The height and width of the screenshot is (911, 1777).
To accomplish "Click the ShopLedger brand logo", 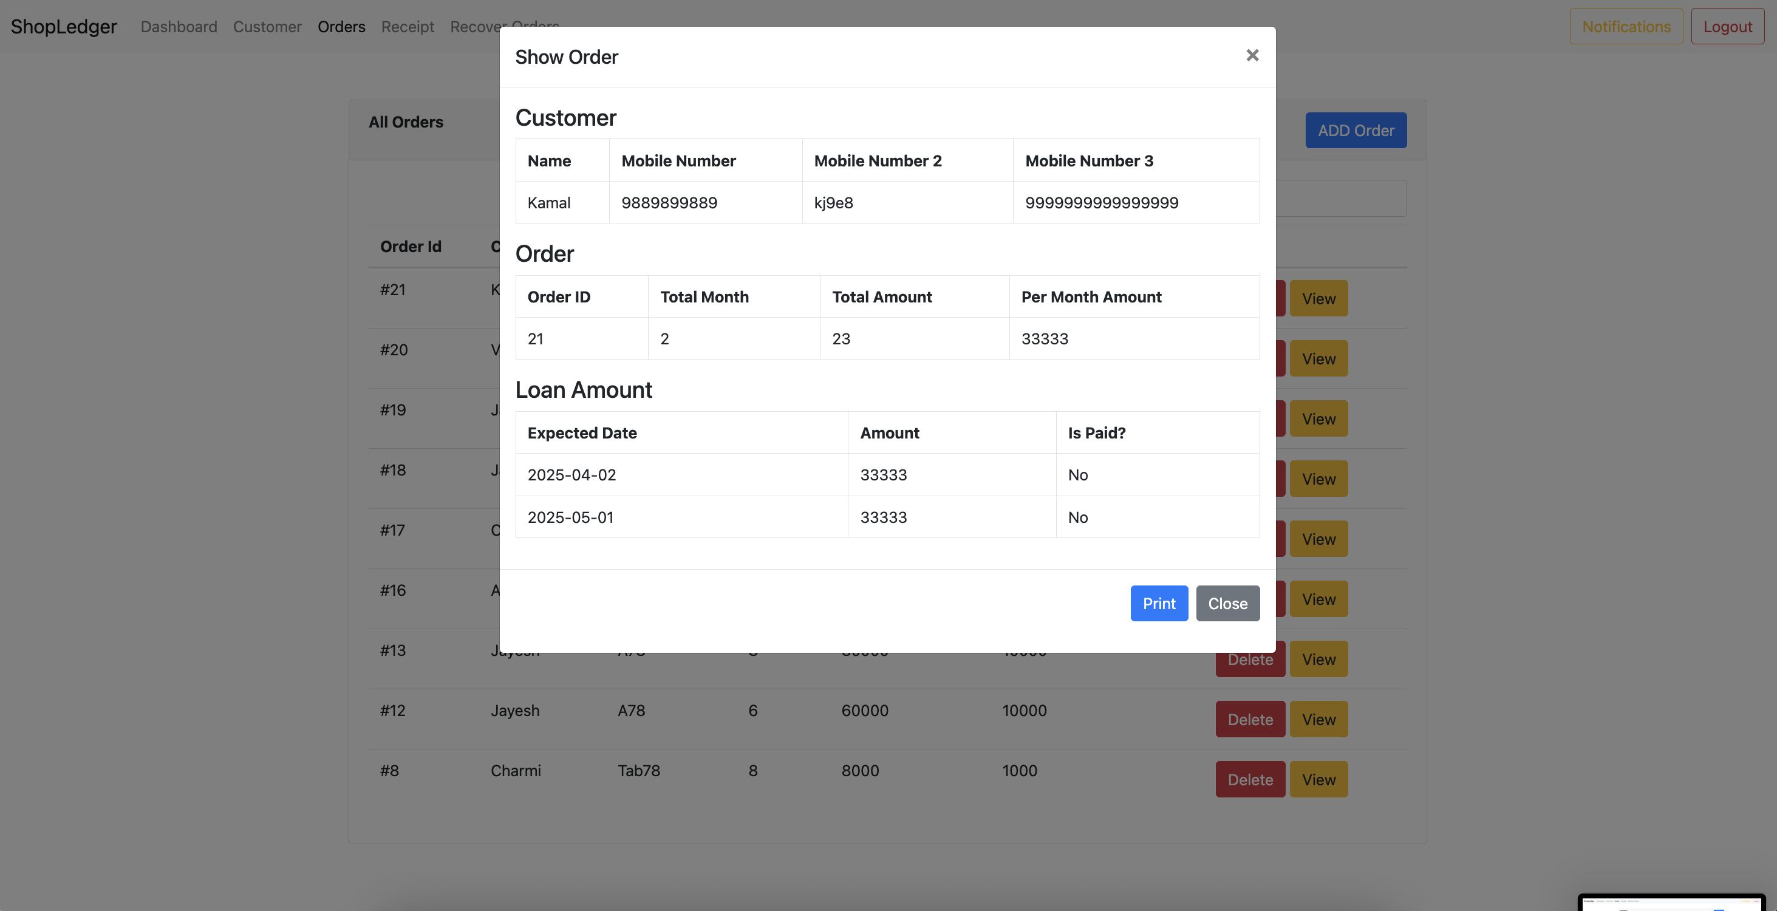I will point(63,26).
